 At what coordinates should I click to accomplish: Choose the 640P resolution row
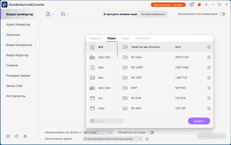point(166,88)
